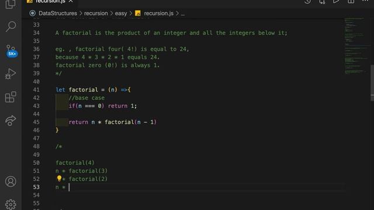Click 'factorial(2)' on line 52
This screenshot has width=374, height=210.
pos(88,179)
